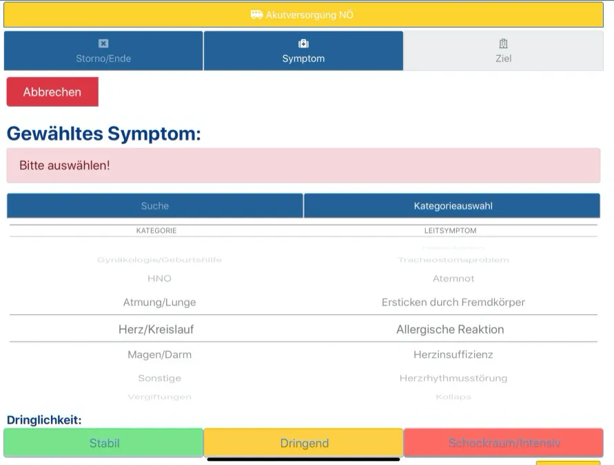614x465 pixels.
Task: Choose Herzinsuffizienz in the Leitsymptom picker
Action: click(453, 355)
